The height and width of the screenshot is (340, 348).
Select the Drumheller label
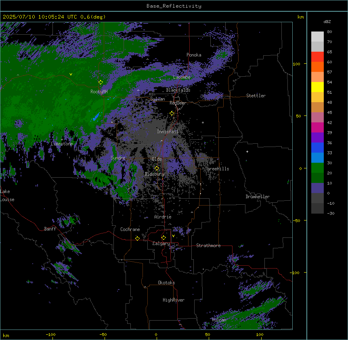pyautogui.click(x=258, y=197)
